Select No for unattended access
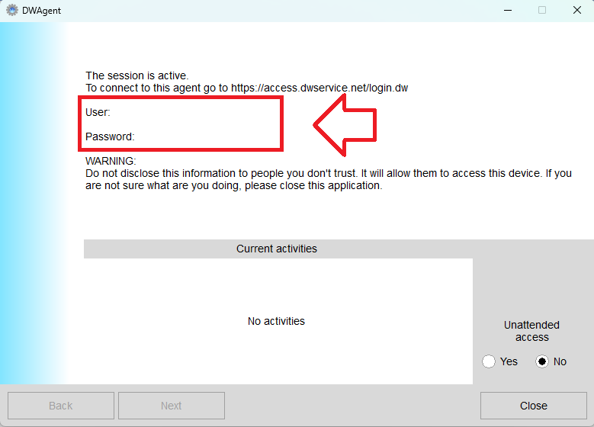594x427 pixels. point(542,361)
